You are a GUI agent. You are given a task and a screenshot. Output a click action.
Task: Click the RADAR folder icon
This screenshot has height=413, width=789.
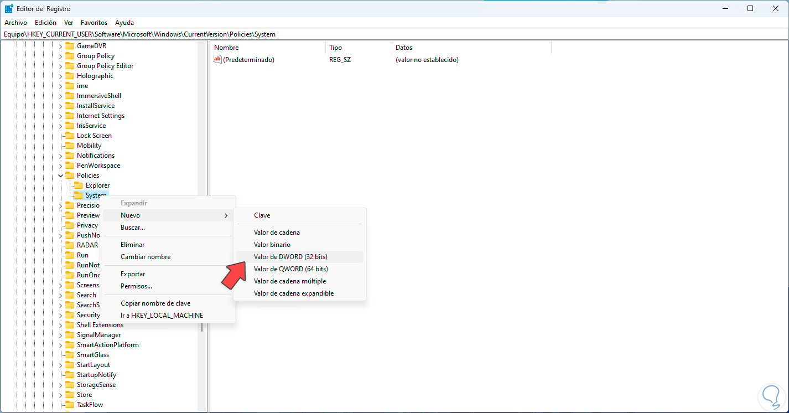pyautogui.click(x=70, y=245)
